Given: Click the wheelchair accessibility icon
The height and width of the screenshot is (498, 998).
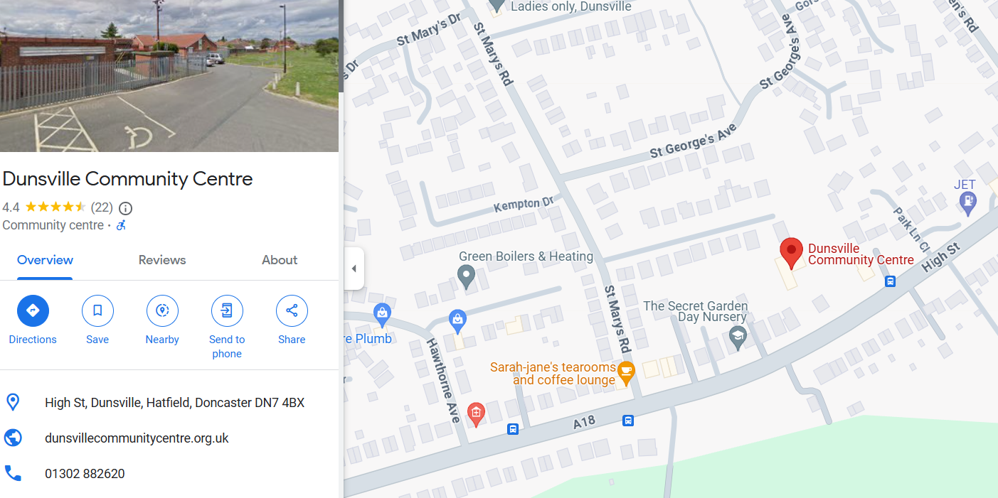Looking at the screenshot, I should click(121, 225).
